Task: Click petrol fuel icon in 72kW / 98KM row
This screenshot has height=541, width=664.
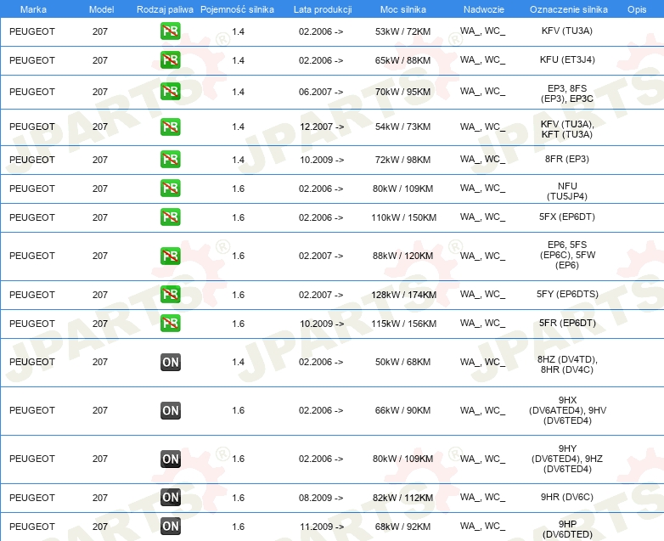Action: 170,160
